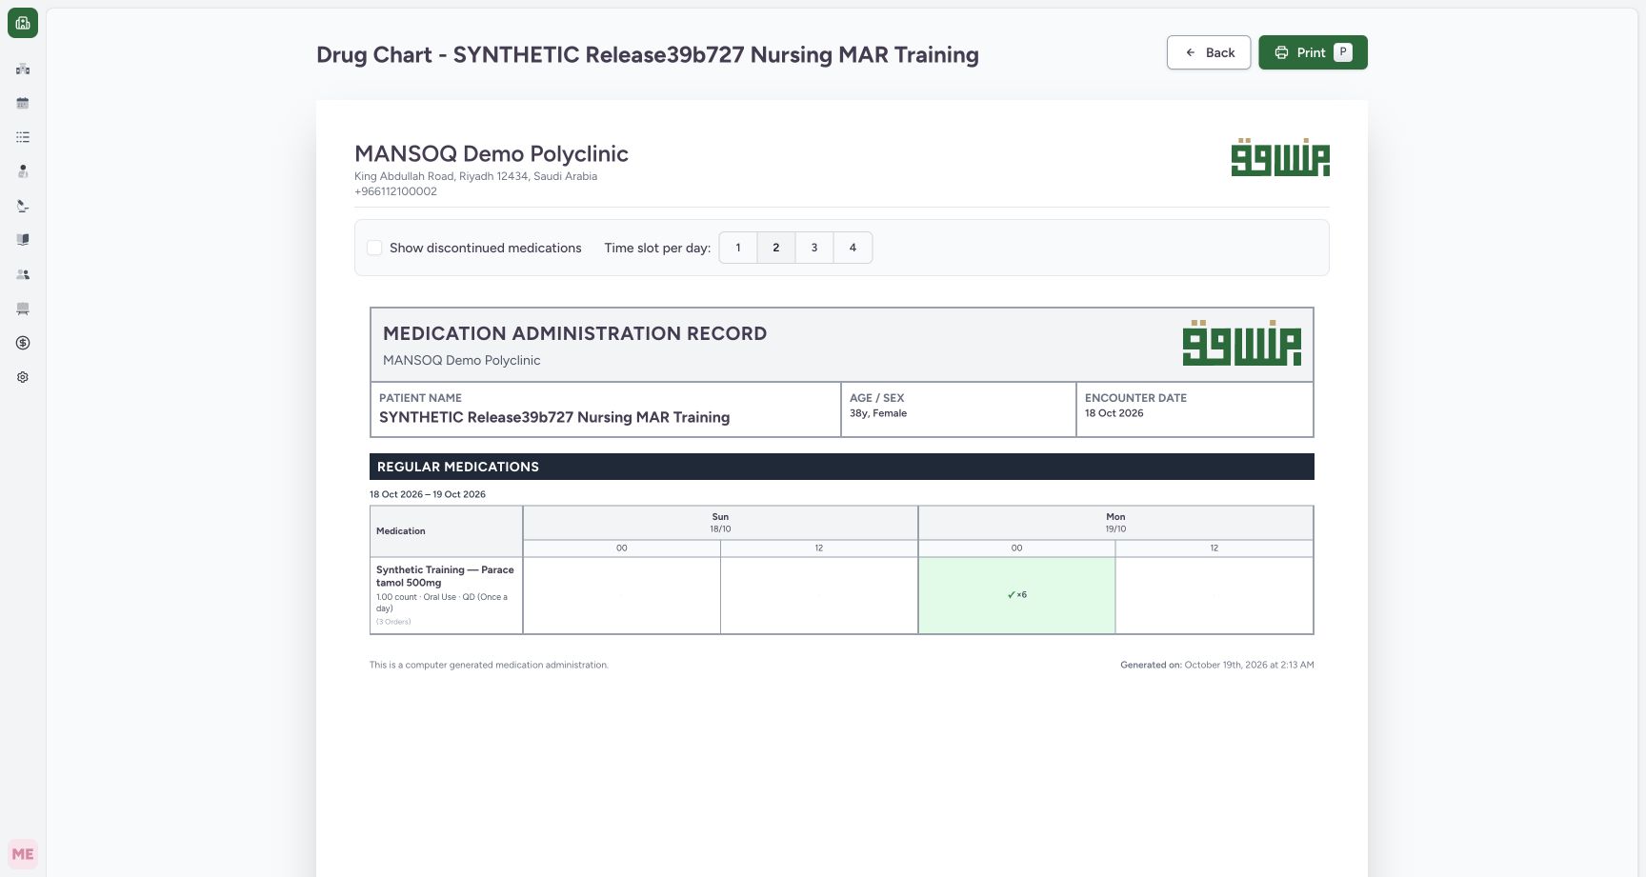Screen dimensions: 1646x877
Task: Open the settings gear icon in sidebar
Action: point(23,377)
